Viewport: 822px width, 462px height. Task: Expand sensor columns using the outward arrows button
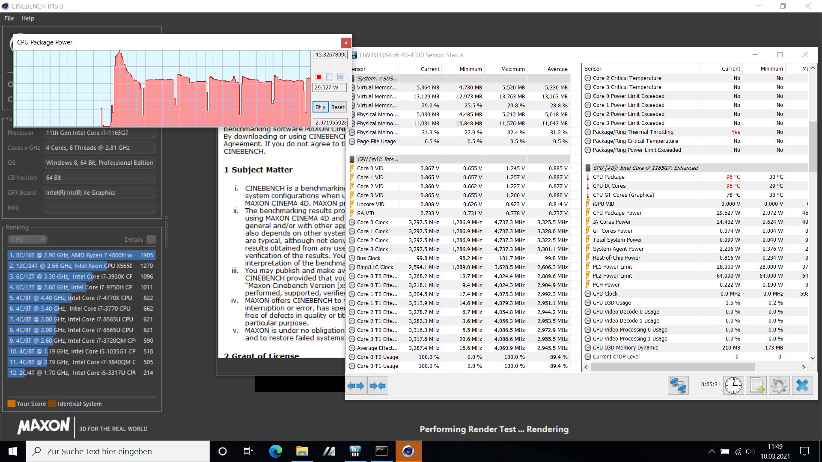(x=356, y=386)
